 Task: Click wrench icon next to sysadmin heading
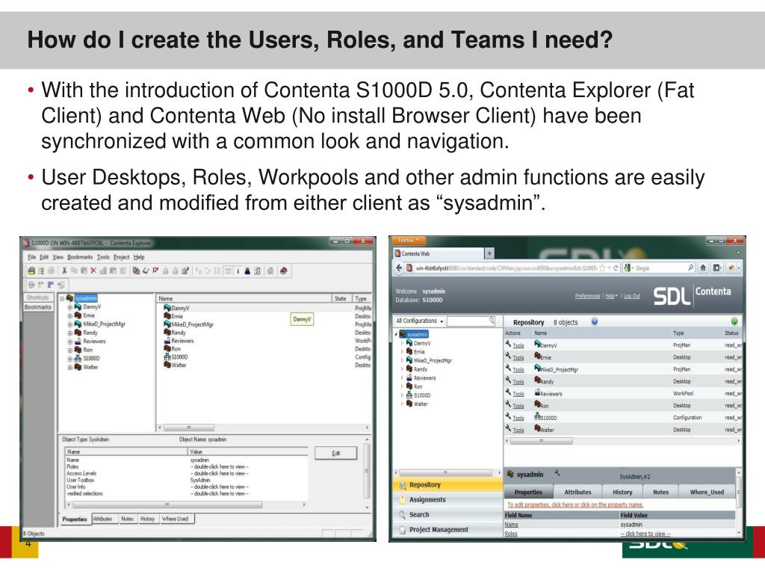557,473
